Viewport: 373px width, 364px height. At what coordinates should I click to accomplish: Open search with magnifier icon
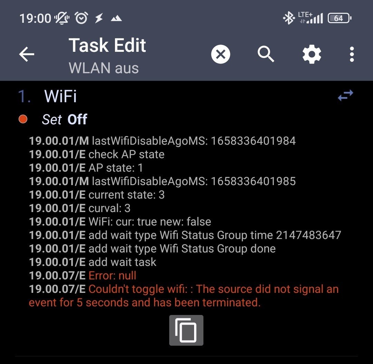266,54
